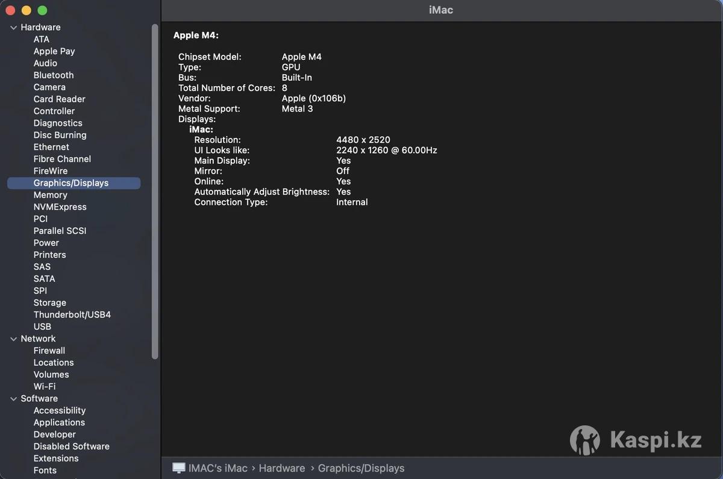
Task: Select the Apple M4 heading text
Action: pyautogui.click(x=196, y=36)
